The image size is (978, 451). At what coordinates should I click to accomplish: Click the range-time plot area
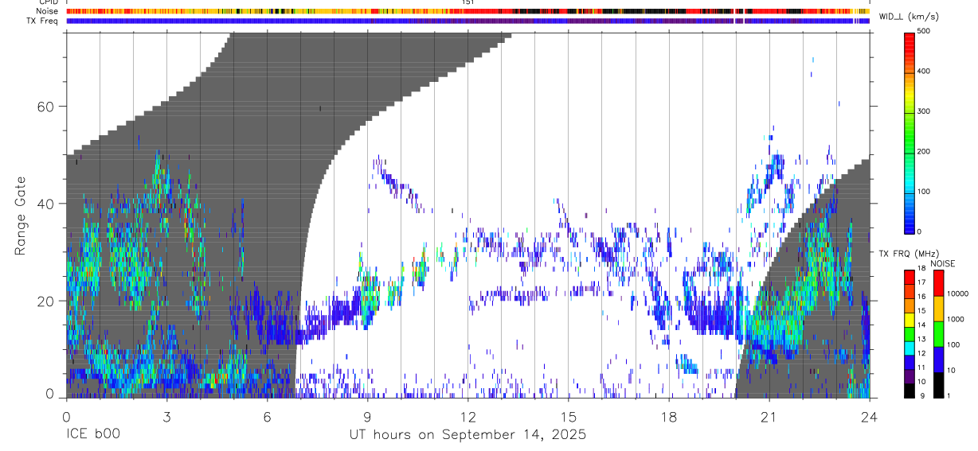[x=468, y=215]
